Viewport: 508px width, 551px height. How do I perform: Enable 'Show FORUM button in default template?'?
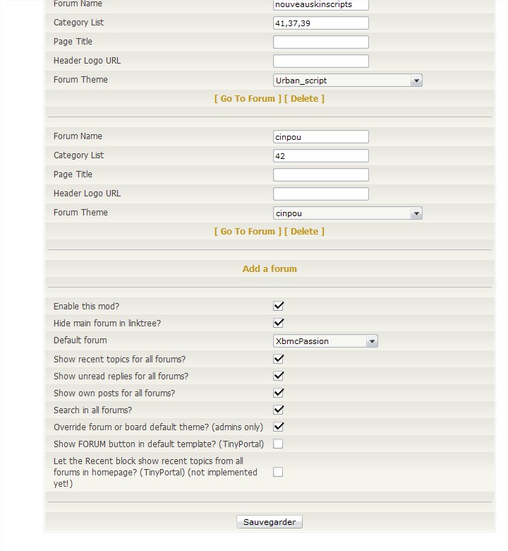click(279, 444)
